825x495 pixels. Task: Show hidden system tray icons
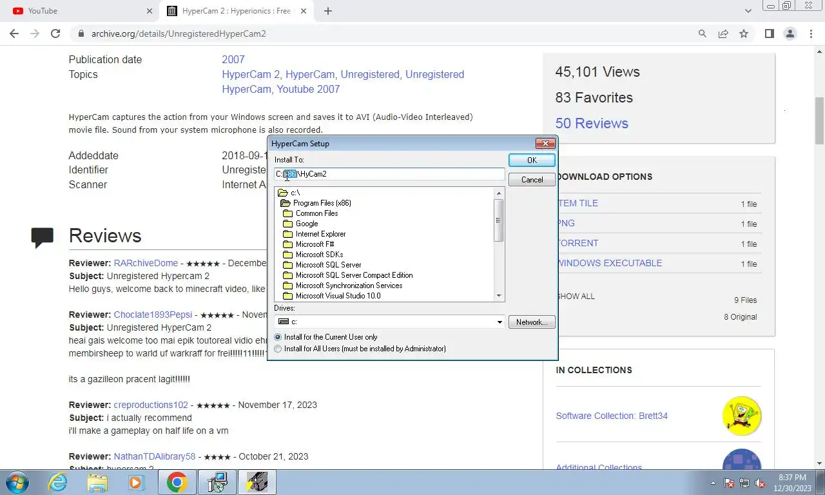pos(713,483)
